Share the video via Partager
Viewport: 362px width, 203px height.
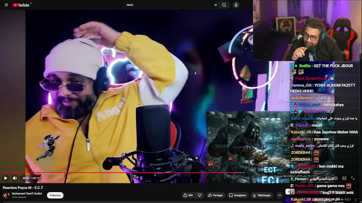[x=215, y=195]
